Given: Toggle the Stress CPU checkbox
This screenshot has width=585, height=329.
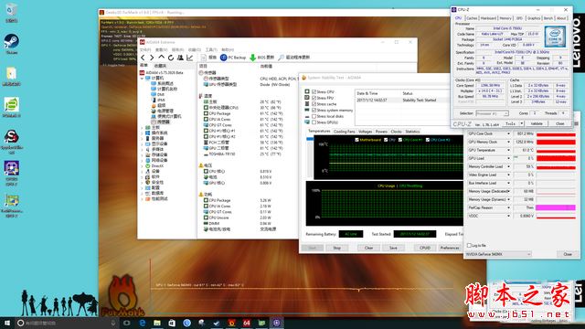Looking at the screenshot, I should click(x=314, y=91).
